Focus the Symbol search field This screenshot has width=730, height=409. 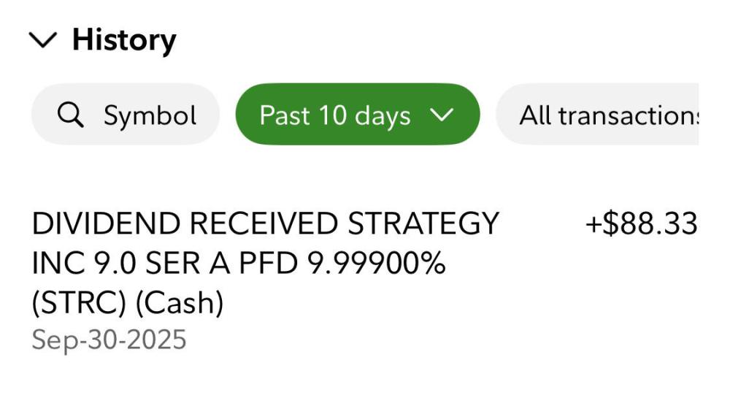click(x=125, y=115)
